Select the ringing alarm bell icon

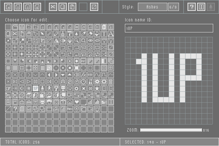97,109
